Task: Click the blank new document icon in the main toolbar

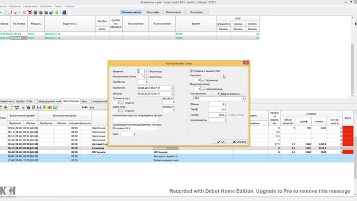Action: pos(5,12)
